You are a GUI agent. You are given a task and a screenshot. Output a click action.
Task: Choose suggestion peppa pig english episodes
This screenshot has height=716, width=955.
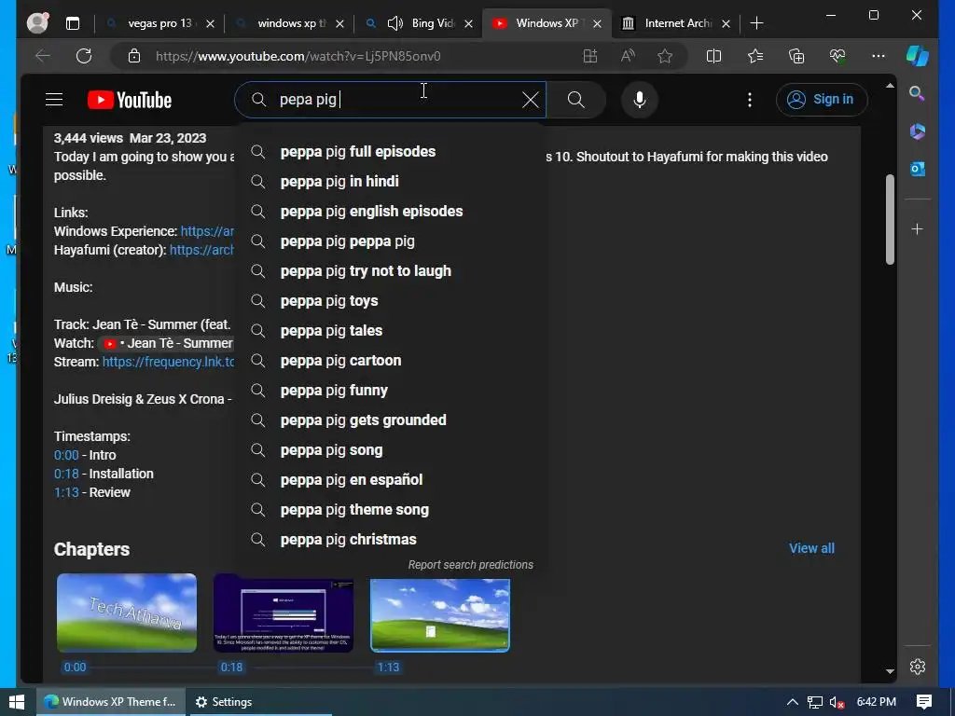392,212
